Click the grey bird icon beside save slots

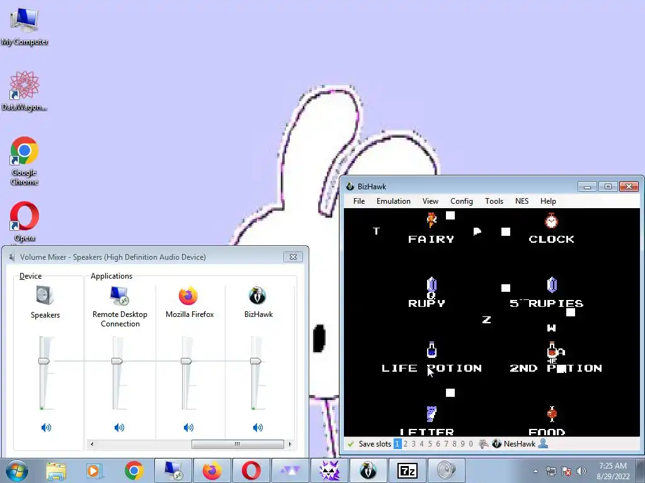point(484,444)
